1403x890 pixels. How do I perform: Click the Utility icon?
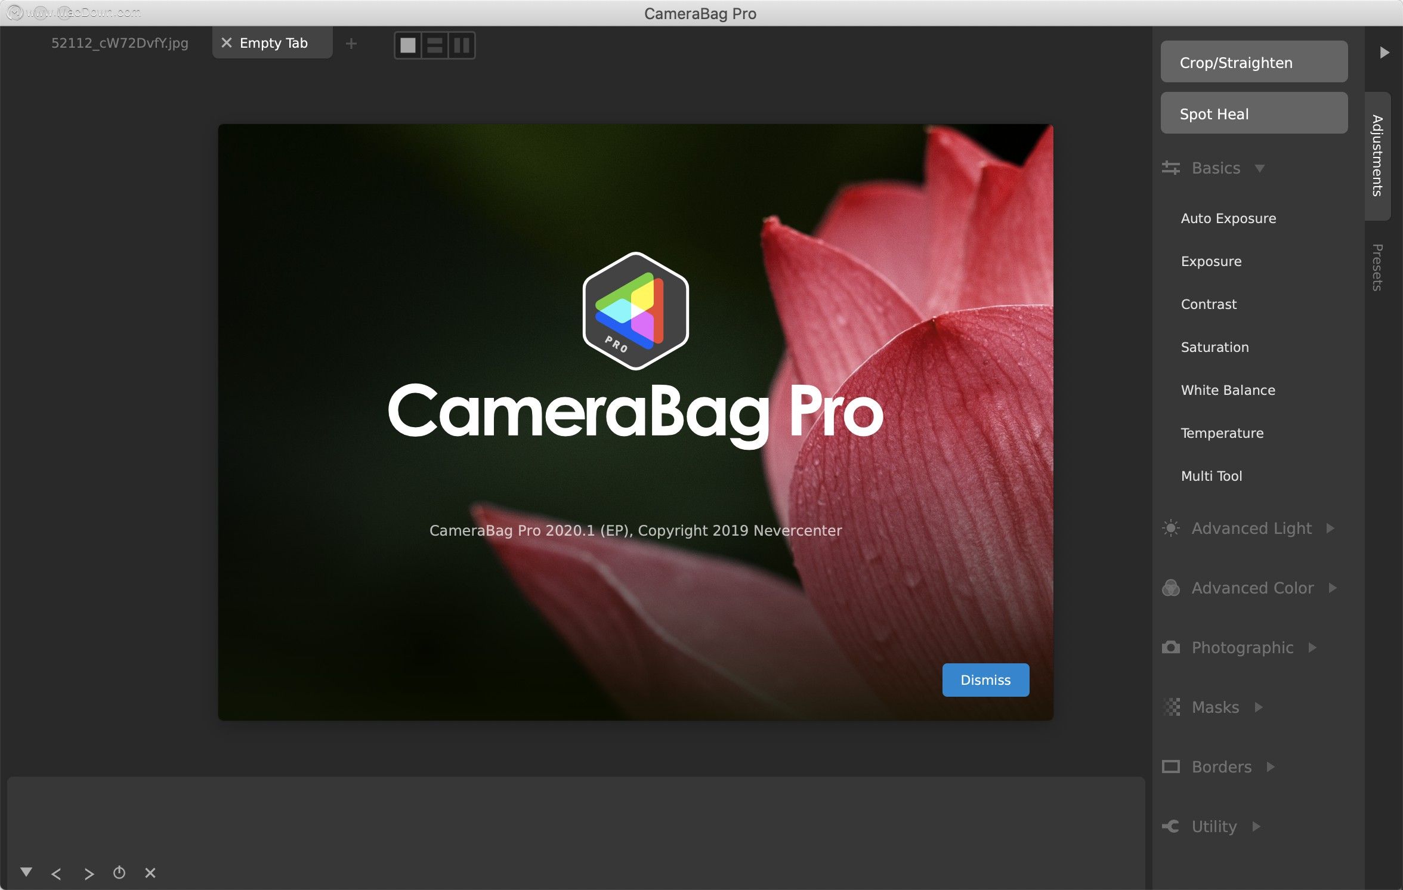(x=1171, y=826)
